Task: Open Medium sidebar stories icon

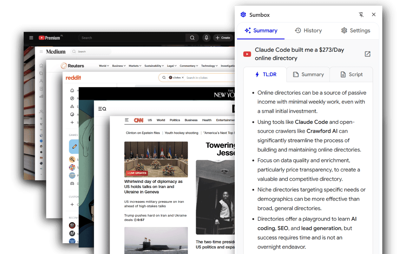Action: coord(41,89)
